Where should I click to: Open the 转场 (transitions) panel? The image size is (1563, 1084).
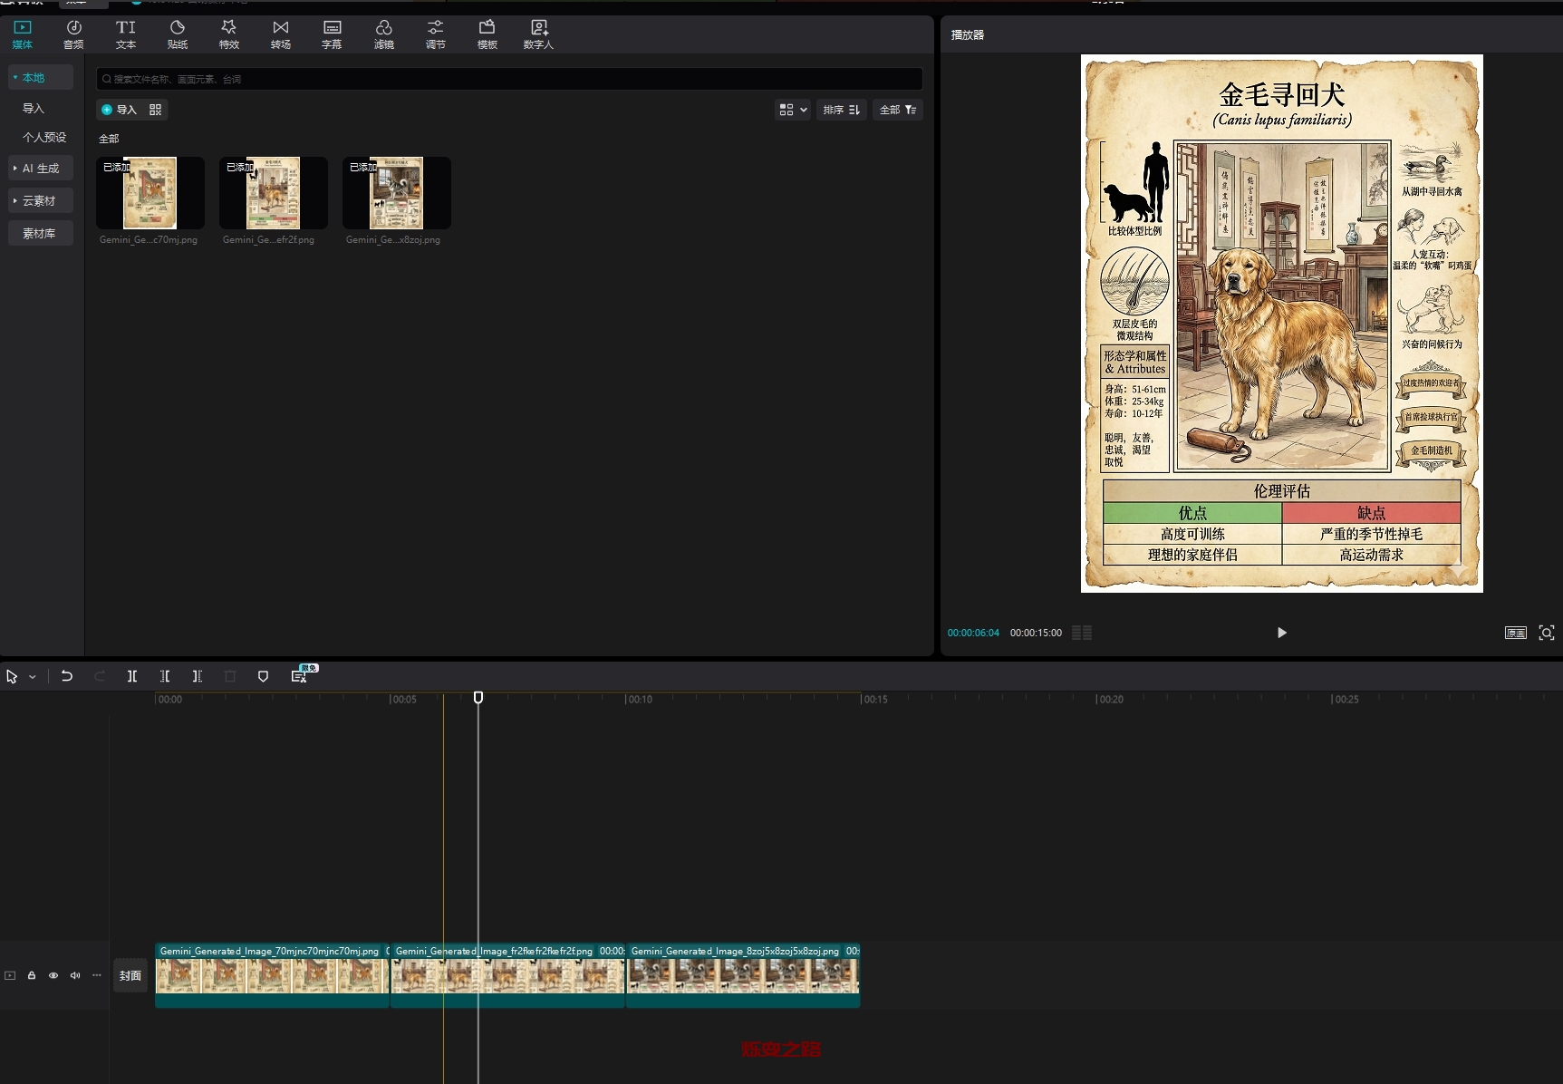(x=281, y=34)
